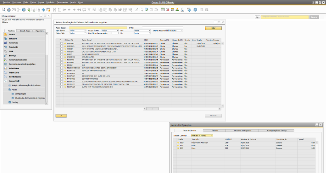Image resolution: width=326 pixels, height=173 pixels.
Task: Go to the next record arrow icon
Action: coord(74,10)
